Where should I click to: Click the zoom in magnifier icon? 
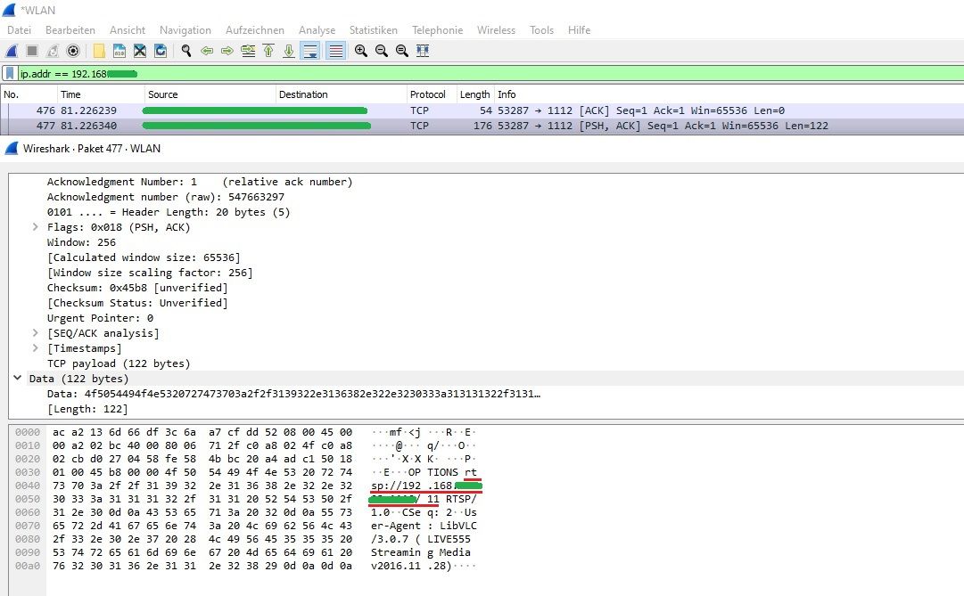(360, 51)
